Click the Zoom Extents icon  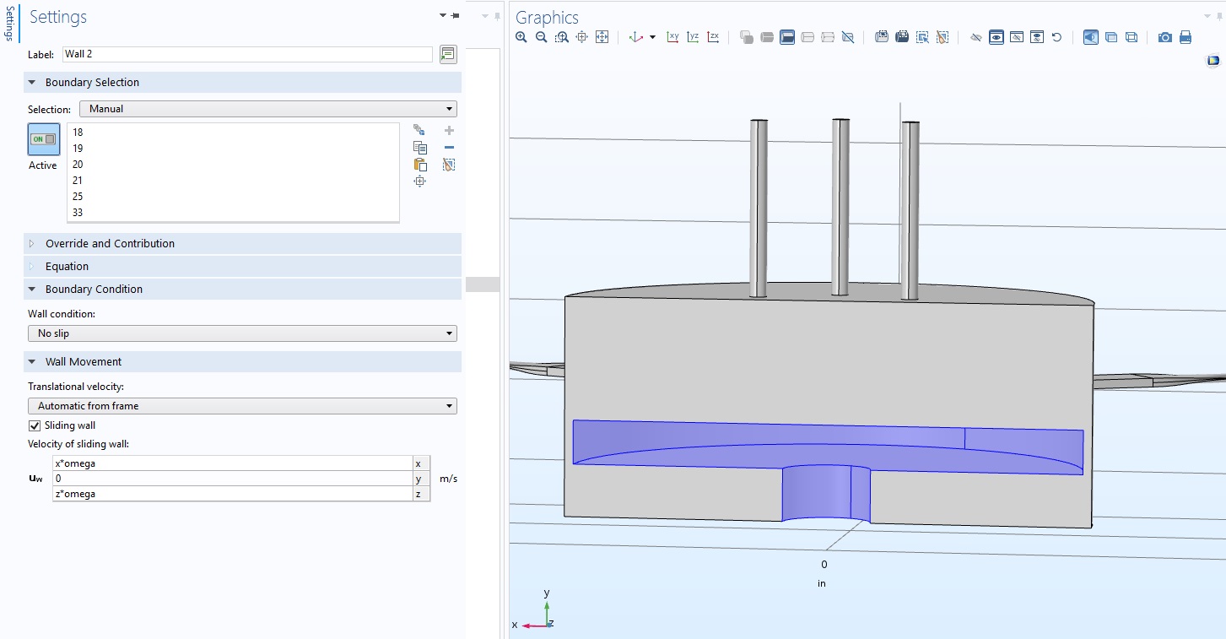click(602, 37)
